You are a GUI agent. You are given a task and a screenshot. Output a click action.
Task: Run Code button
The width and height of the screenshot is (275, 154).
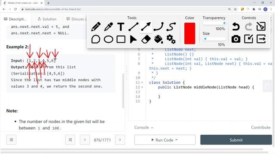tap(165, 140)
